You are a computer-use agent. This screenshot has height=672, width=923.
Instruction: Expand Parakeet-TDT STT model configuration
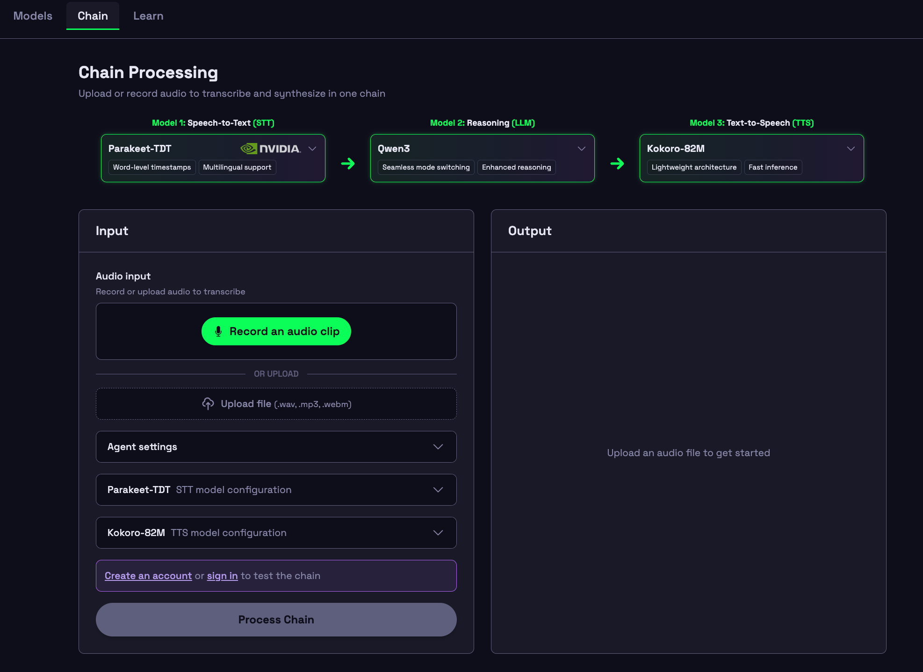276,490
